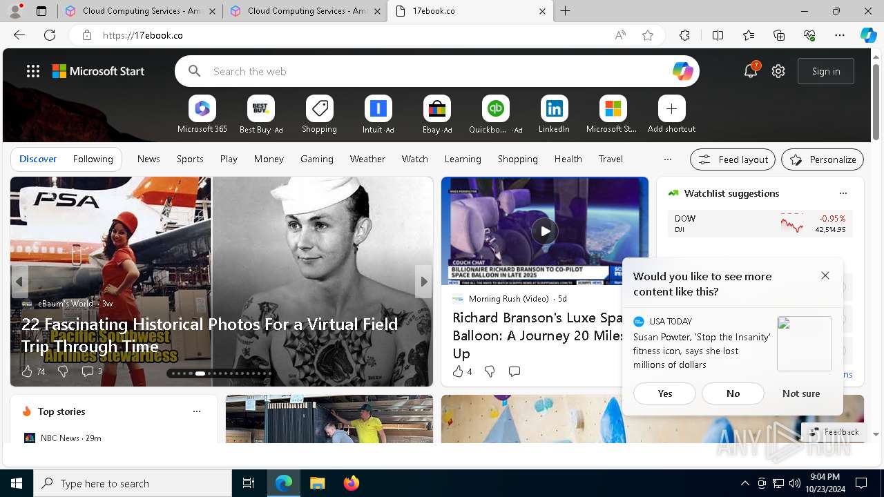This screenshot has width=884, height=497.
Task: Open the Gaming category
Action: click(317, 159)
